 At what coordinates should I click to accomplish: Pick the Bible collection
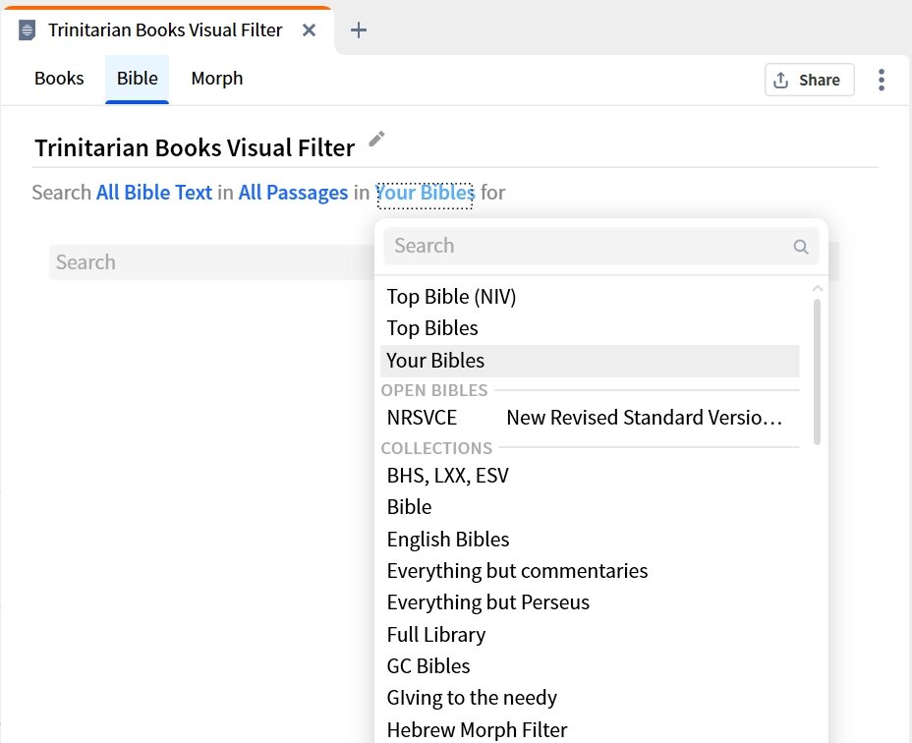pos(590,507)
